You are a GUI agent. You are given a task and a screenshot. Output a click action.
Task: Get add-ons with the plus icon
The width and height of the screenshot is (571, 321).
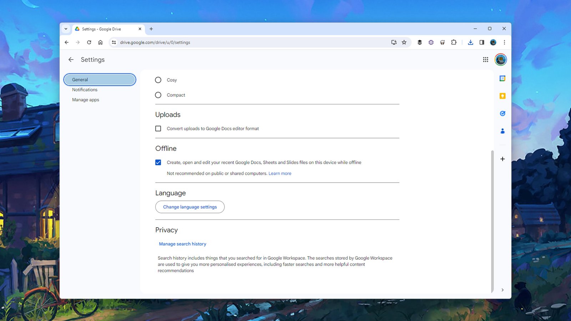(502, 159)
